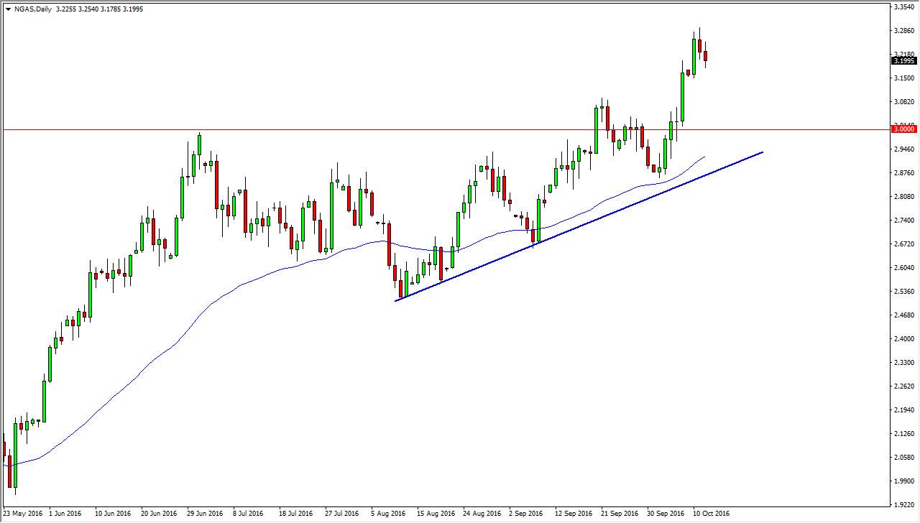Viewport: 920px width, 523px height.
Task: Click the black 3.1995 current price tag
Action: 904,61
